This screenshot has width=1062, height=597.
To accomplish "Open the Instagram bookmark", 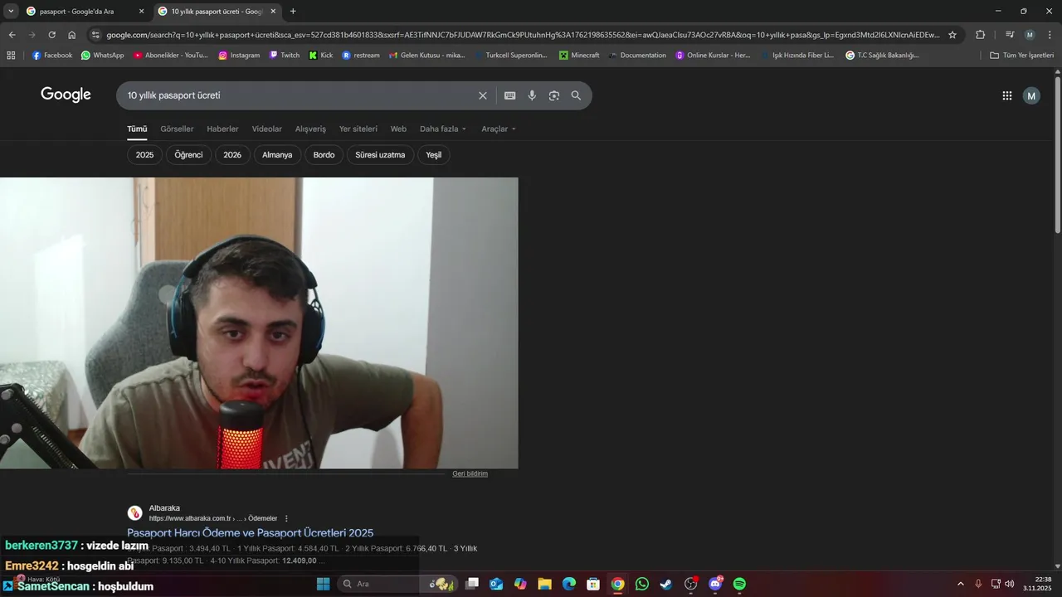I will click(239, 56).
